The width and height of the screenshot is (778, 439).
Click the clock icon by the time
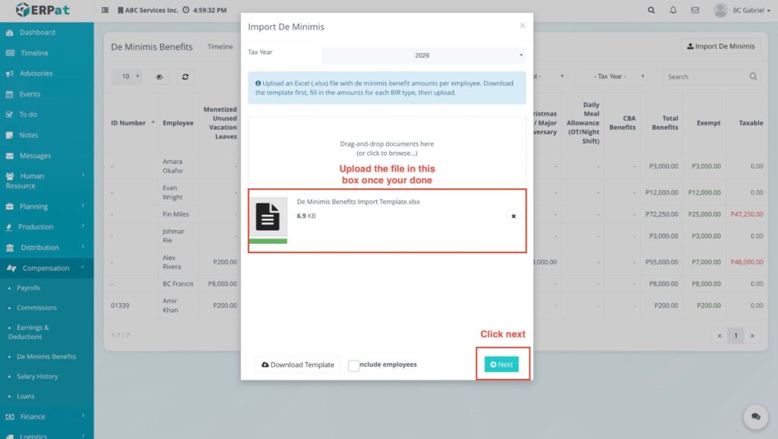click(185, 10)
